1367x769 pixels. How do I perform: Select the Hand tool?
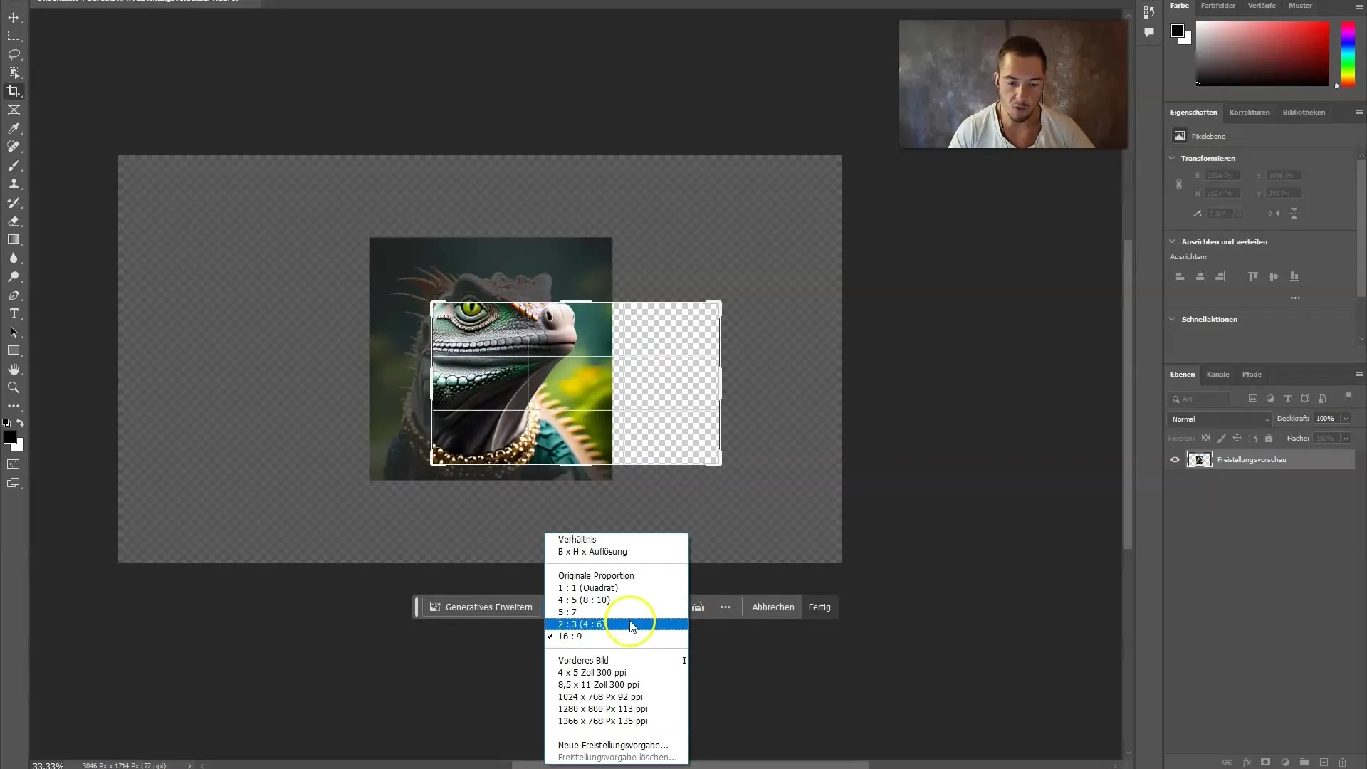(x=14, y=369)
